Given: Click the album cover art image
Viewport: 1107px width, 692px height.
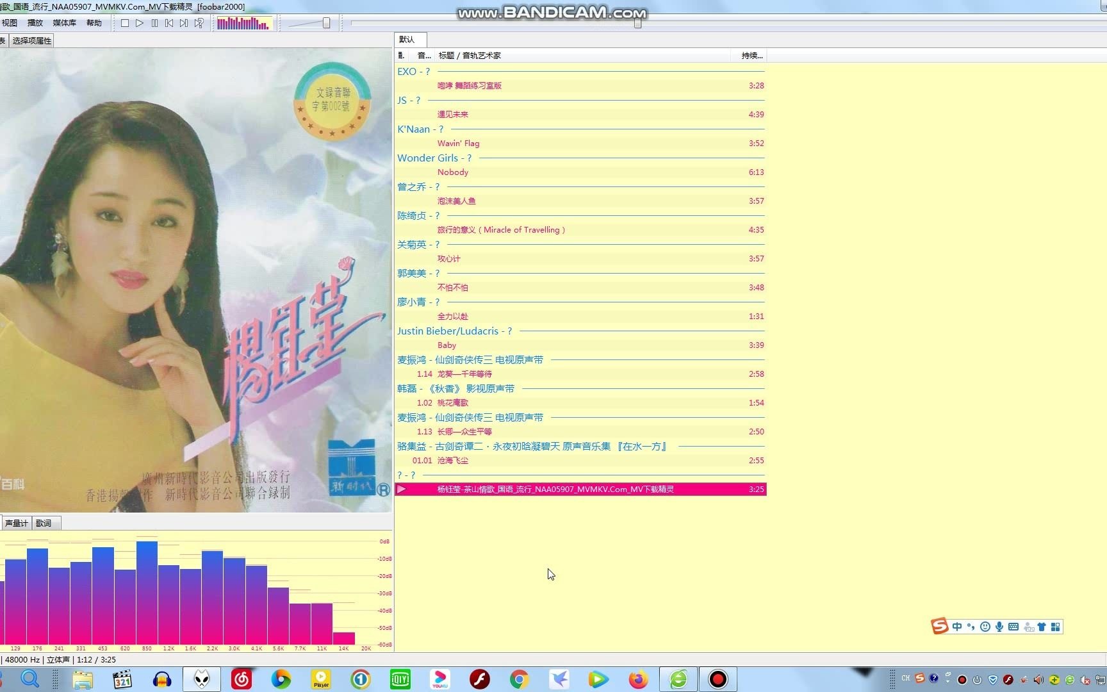Looking at the screenshot, I should pos(196,280).
